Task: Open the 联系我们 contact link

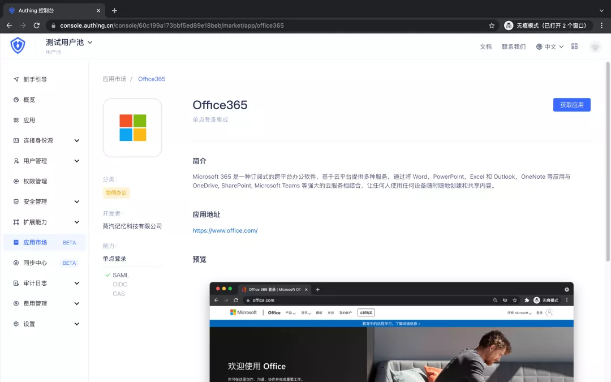Action: coord(514,47)
